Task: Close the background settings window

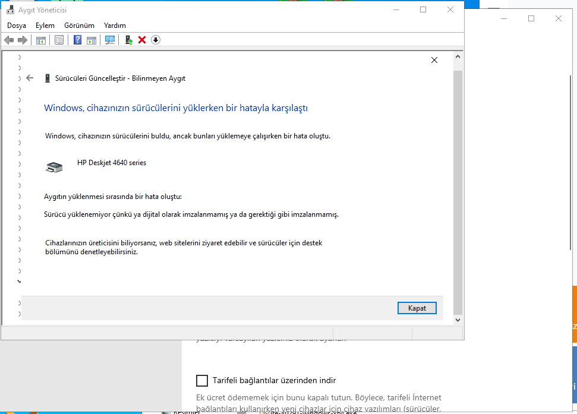Action: (x=558, y=18)
